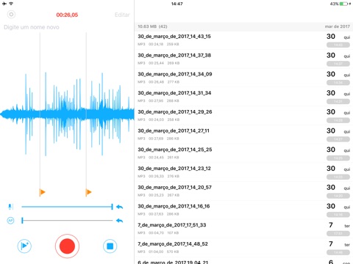
Task: Tap the time badge of recording 14_37_38
Action: (x=338, y=64)
